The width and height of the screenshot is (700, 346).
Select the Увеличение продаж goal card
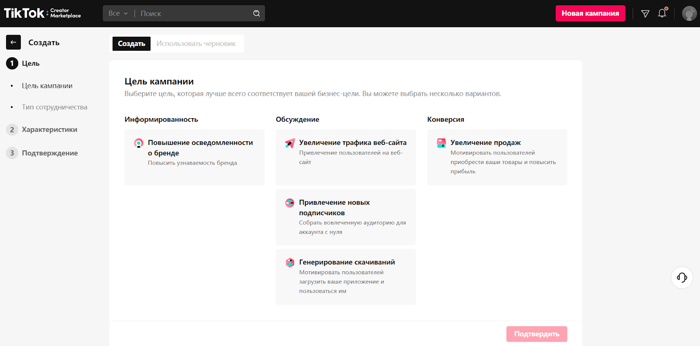click(x=497, y=157)
